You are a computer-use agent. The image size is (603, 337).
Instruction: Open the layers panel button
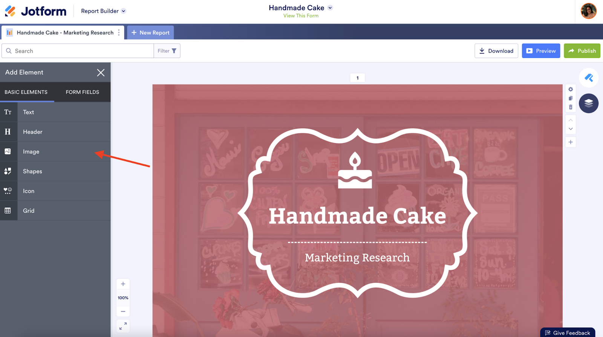589,103
